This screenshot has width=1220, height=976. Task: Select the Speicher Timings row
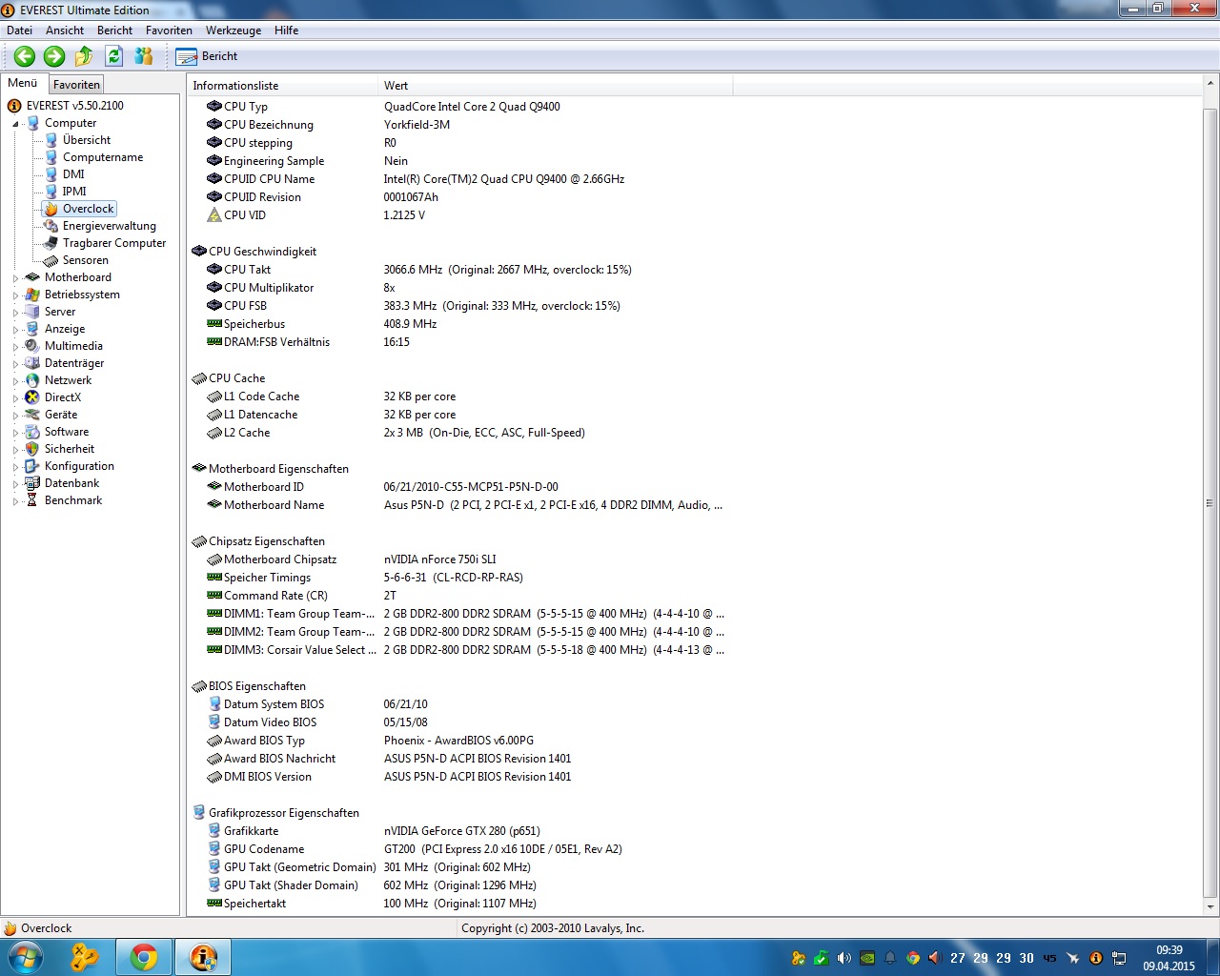[457, 578]
